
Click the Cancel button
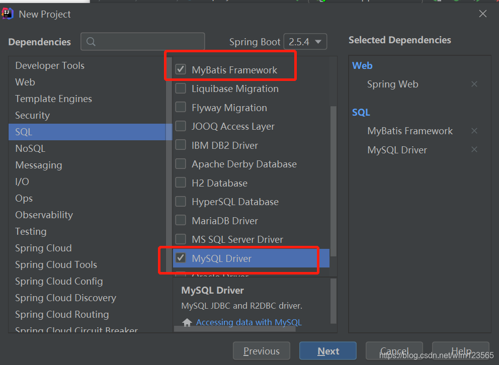point(394,351)
